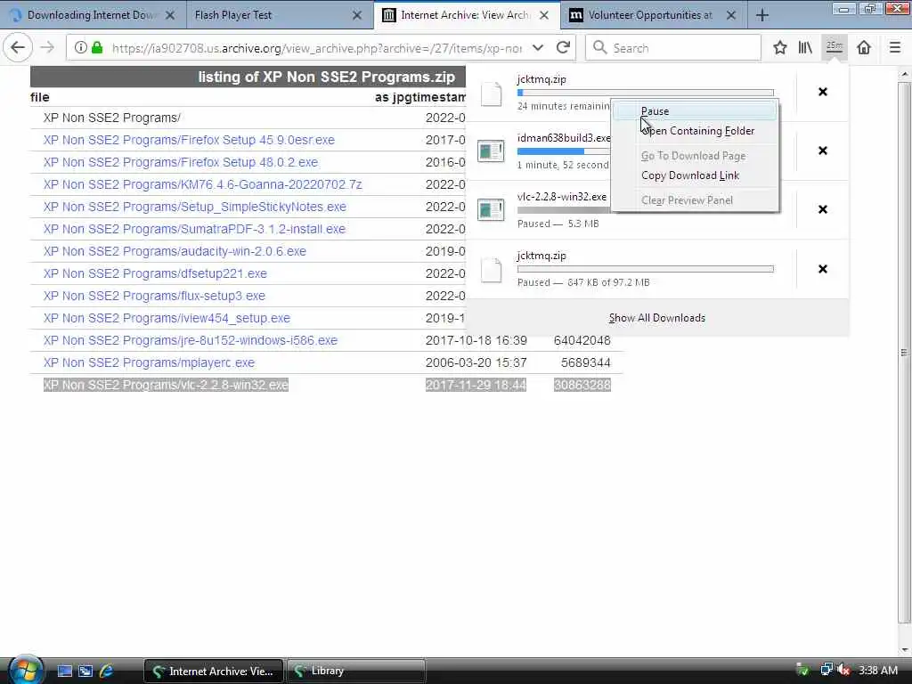
Task: Click the idman638build3.exe progress bar
Action: [x=564, y=151]
